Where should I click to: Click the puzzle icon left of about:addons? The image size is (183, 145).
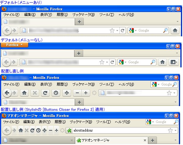pyautogui.click(x=69, y=130)
